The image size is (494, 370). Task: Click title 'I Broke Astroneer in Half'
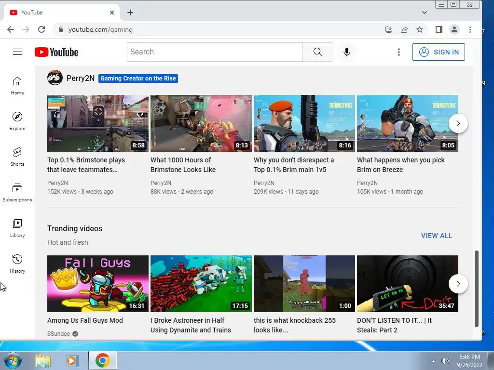(x=191, y=325)
